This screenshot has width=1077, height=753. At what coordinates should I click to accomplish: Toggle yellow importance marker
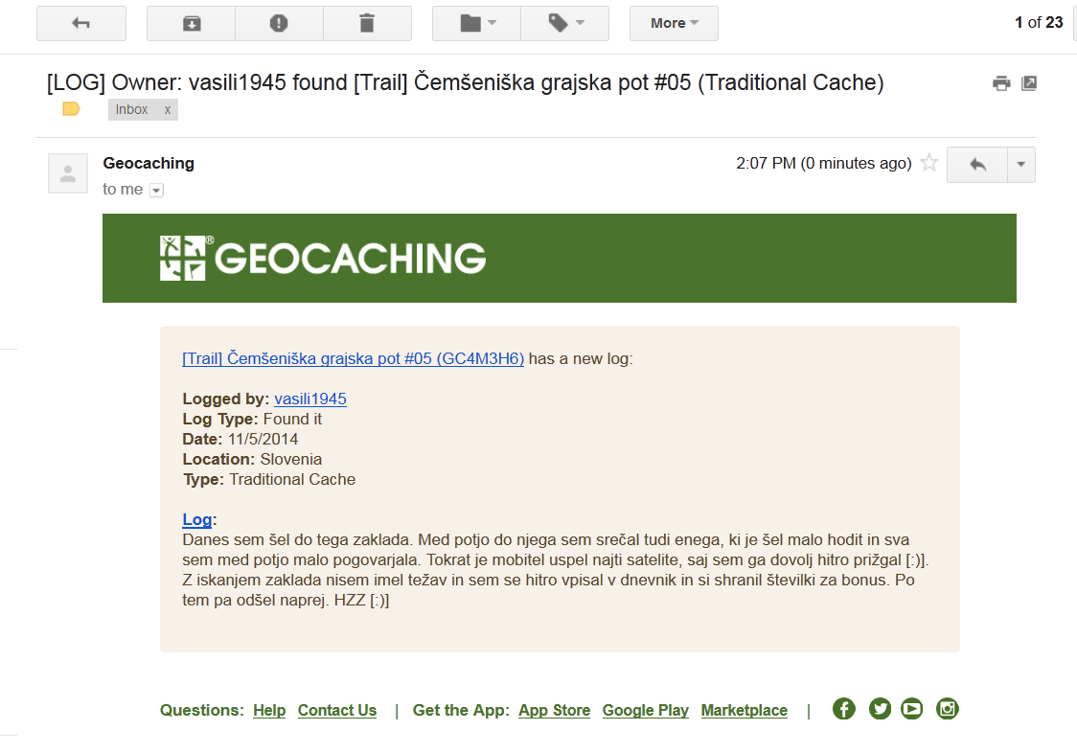point(72,108)
